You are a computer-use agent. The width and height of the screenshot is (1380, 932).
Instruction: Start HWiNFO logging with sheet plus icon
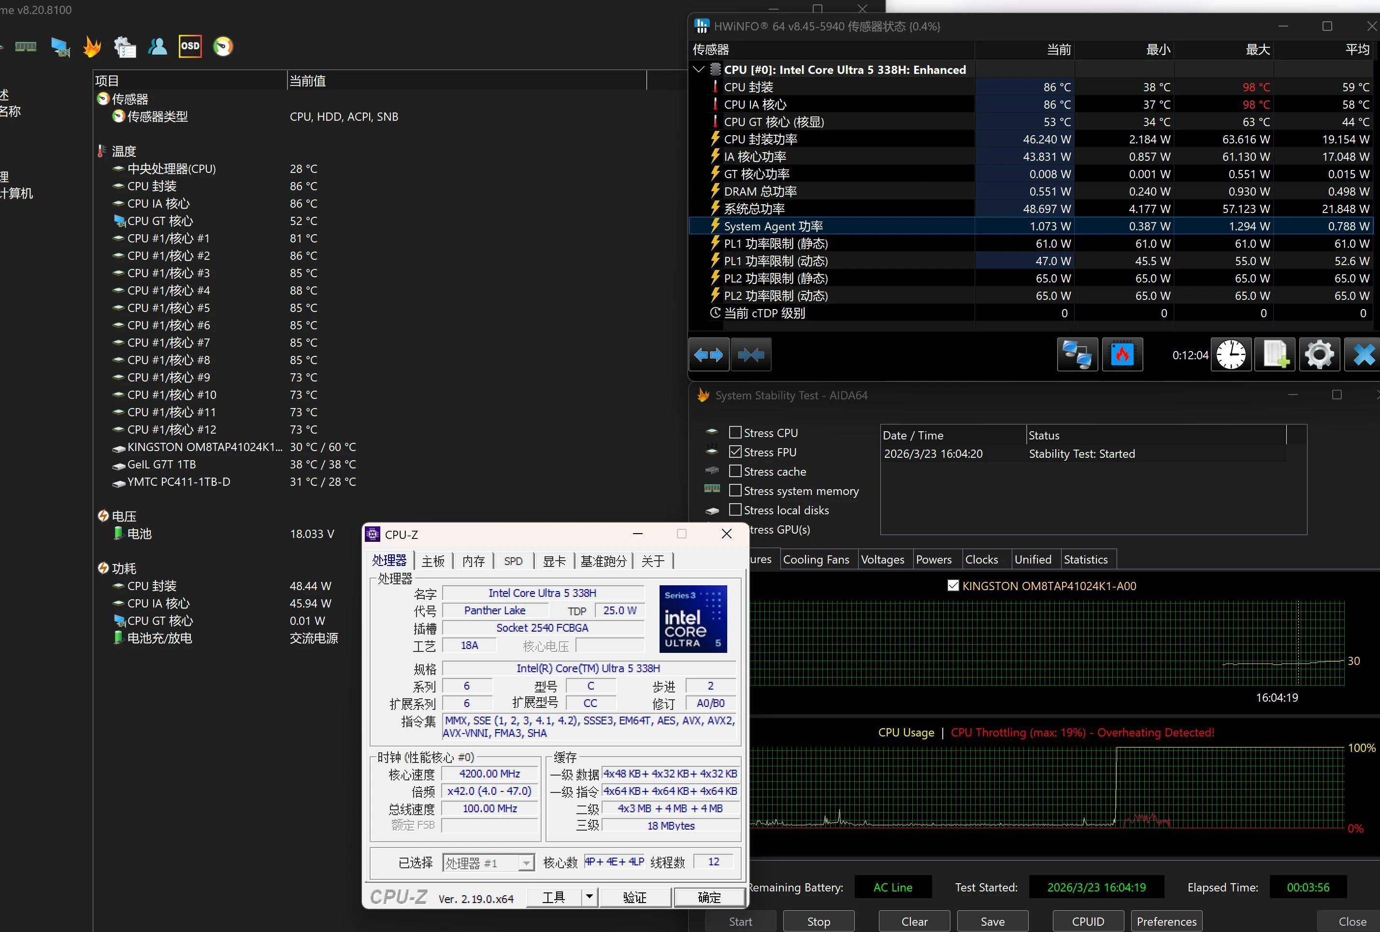(x=1275, y=355)
